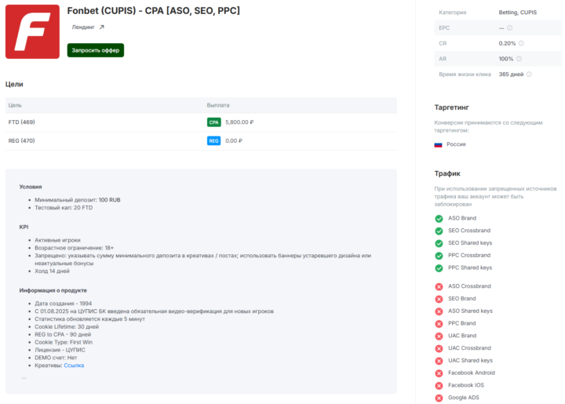Click the info icon next to CR 0.20%
Image resolution: width=565 pixels, height=404 pixels.
[521, 43]
